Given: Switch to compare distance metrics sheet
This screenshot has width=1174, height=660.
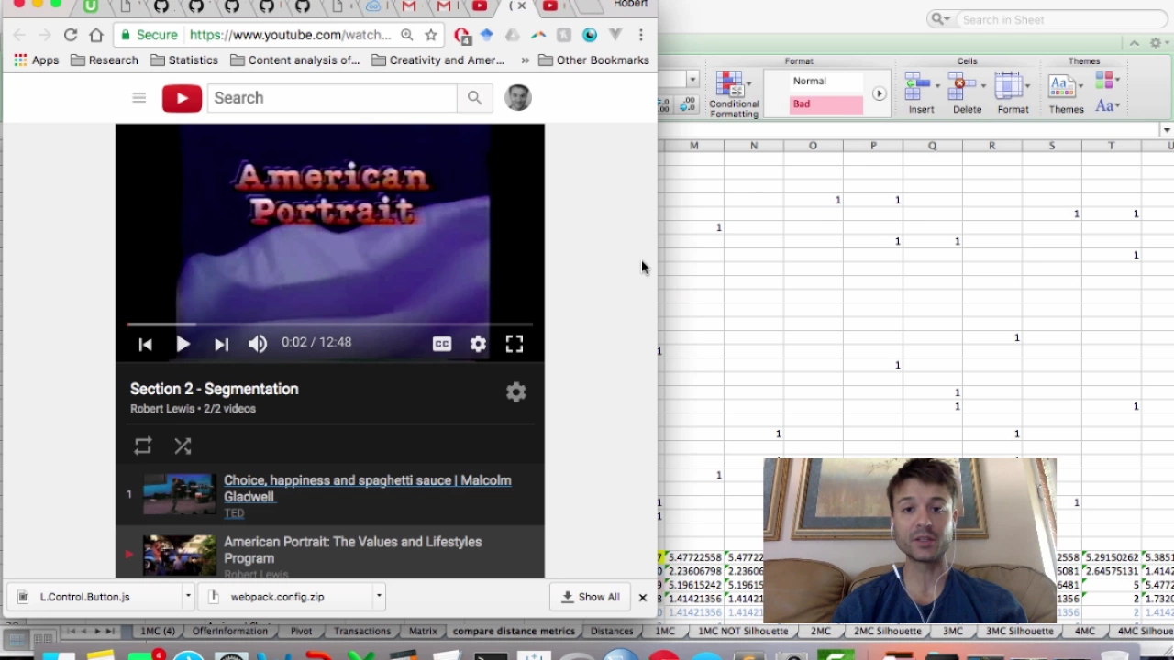Looking at the screenshot, I should tap(514, 631).
